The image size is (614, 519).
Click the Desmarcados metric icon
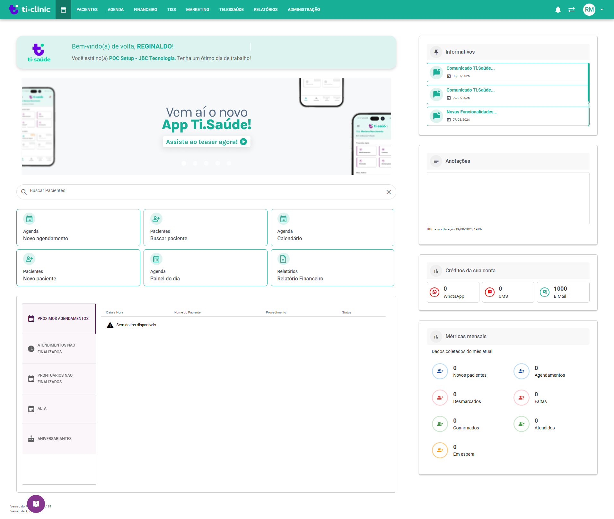[440, 398]
